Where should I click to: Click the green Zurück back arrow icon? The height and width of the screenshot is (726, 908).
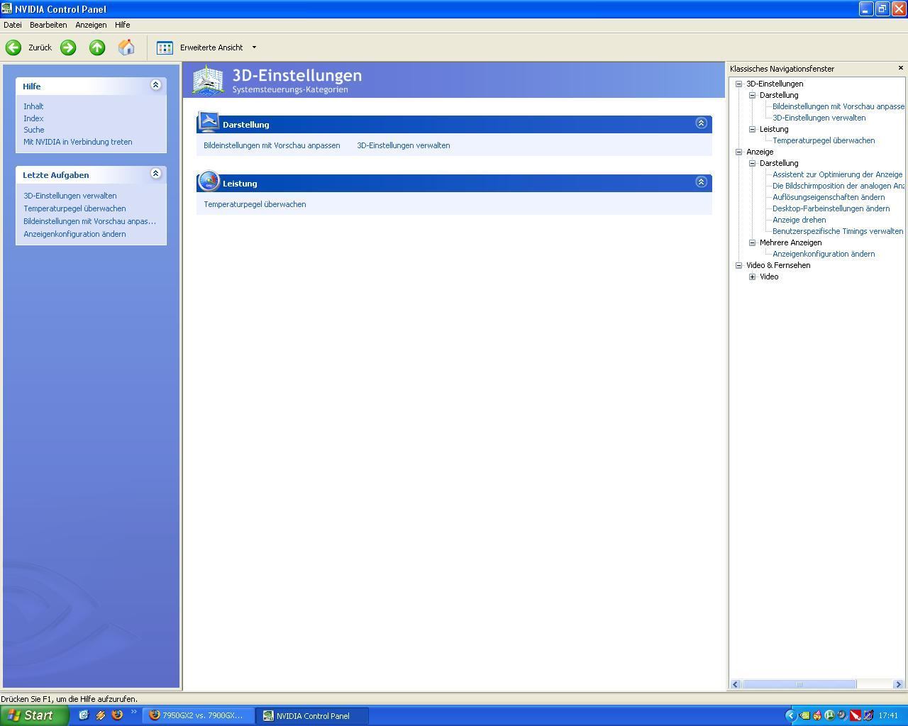(x=13, y=48)
